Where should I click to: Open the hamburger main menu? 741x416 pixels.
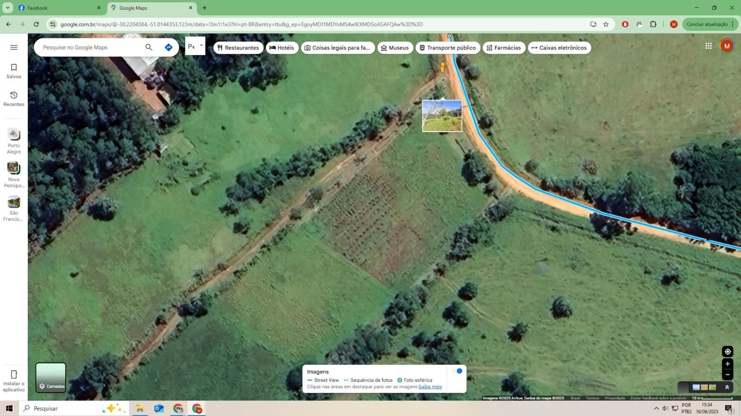tap(14, 47)
